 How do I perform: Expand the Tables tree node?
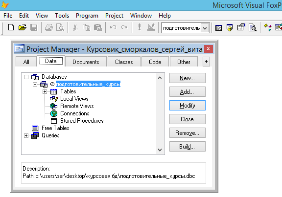(45, 91)
